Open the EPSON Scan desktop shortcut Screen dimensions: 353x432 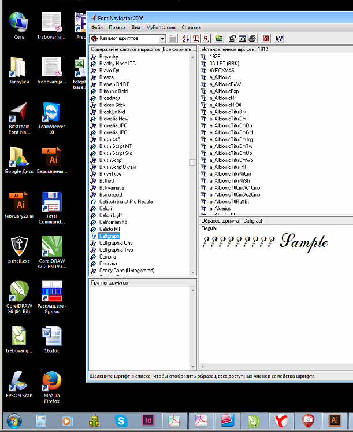pyautogui.click(x=19, y=384)
